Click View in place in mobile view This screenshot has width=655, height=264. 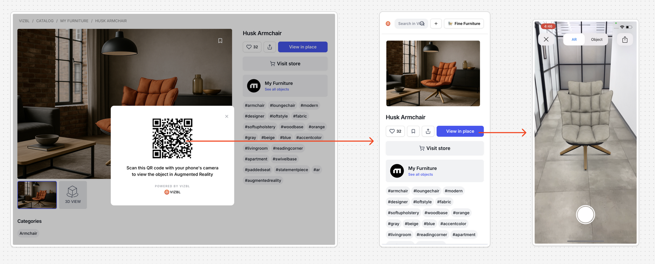tap(460, 131)
